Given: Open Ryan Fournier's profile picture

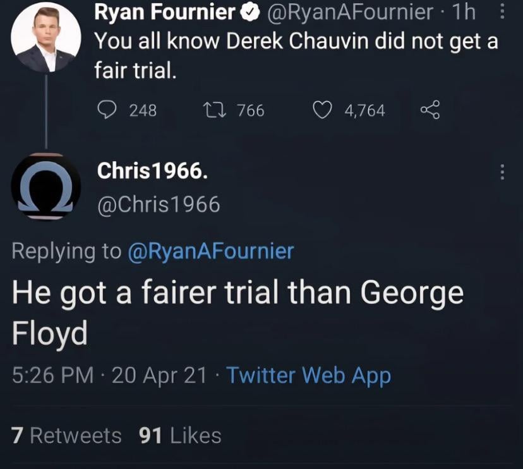Looking at the screenshot, I should (46, 37).
